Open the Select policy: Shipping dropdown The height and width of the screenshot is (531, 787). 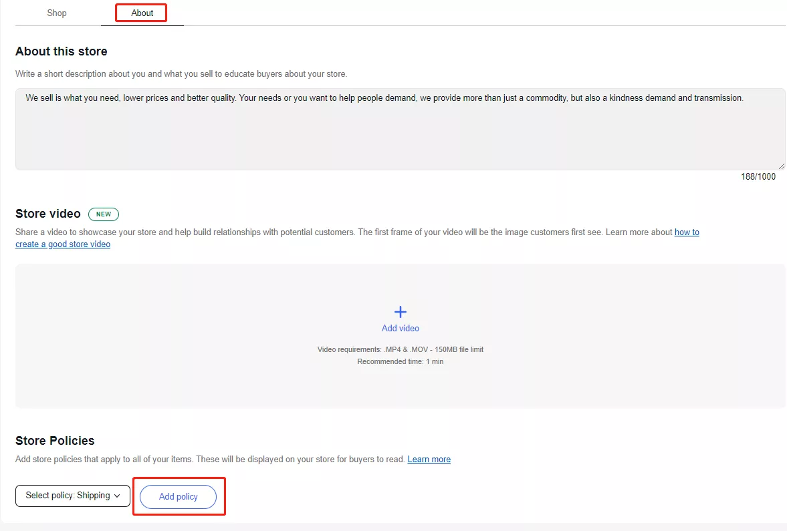point(72,496)
